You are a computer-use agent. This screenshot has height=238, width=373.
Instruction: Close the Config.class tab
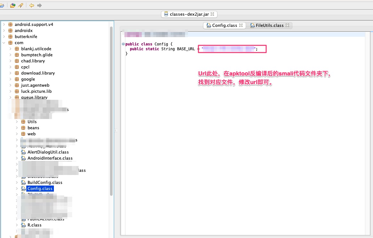coord(242,25)
